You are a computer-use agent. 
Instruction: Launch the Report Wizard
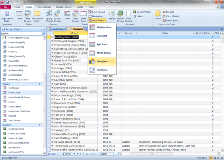point(142,12)
